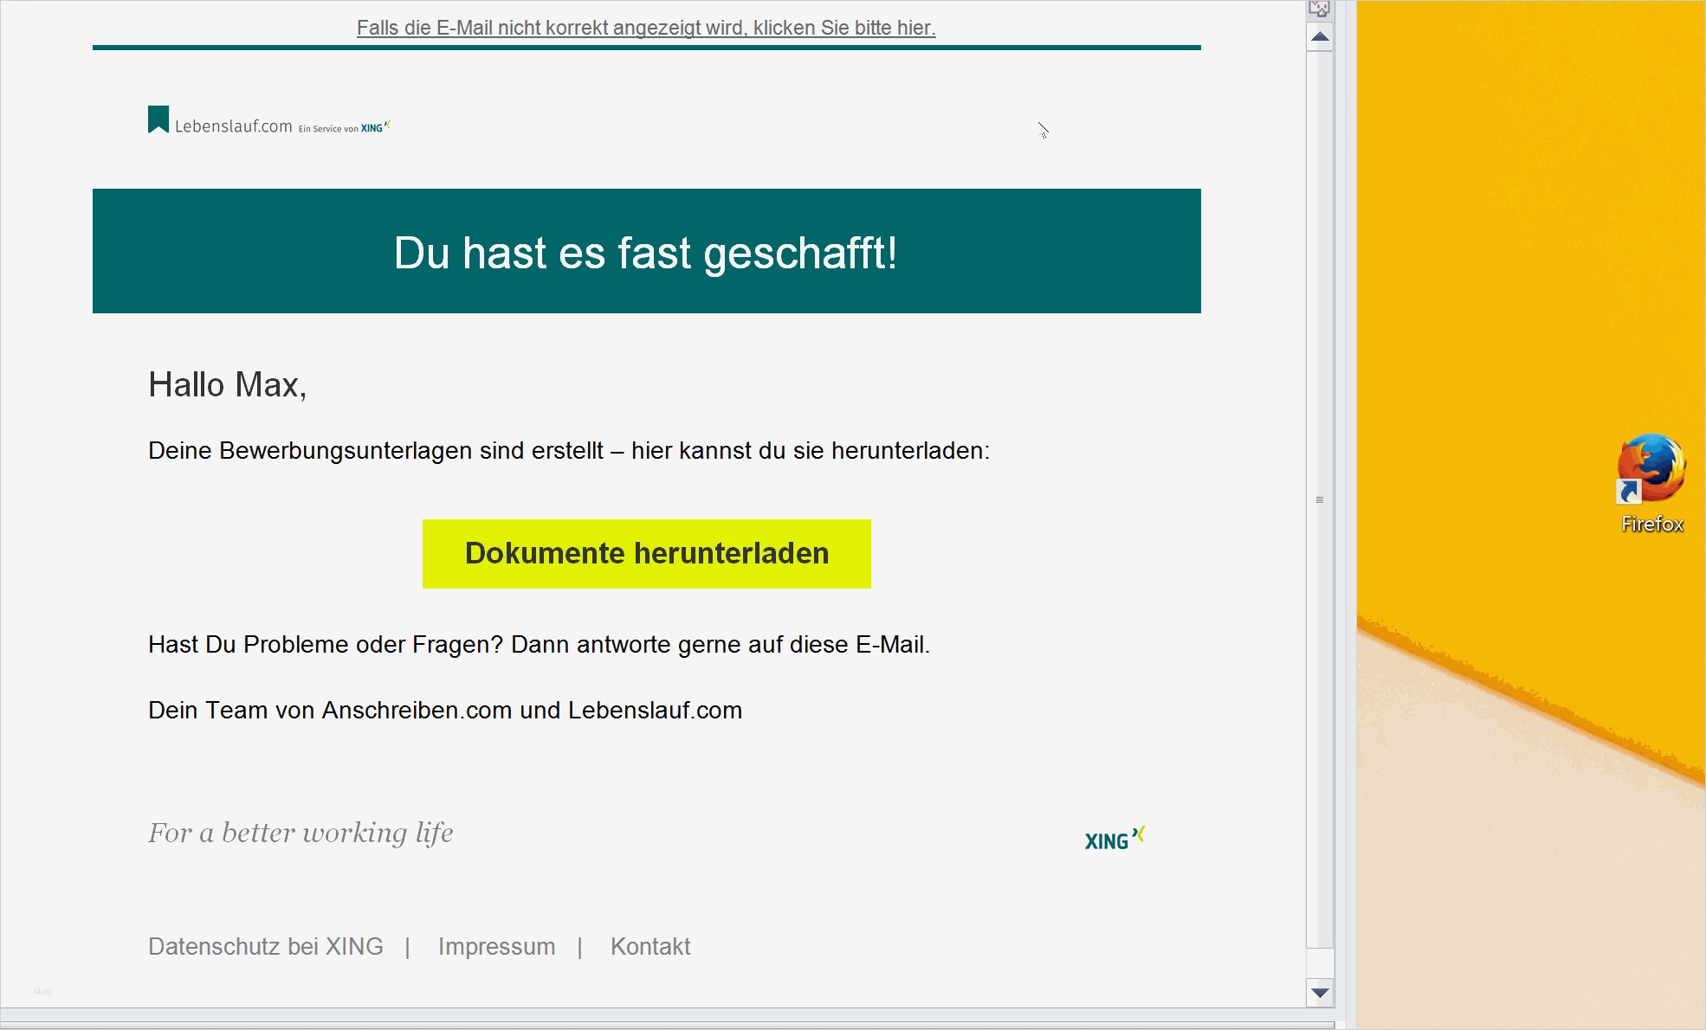The height and width of the screenshot is (1030, 1706).
Task: Click the 'Hallo Max,' greeting heading
Action: (x=227, y=385)
